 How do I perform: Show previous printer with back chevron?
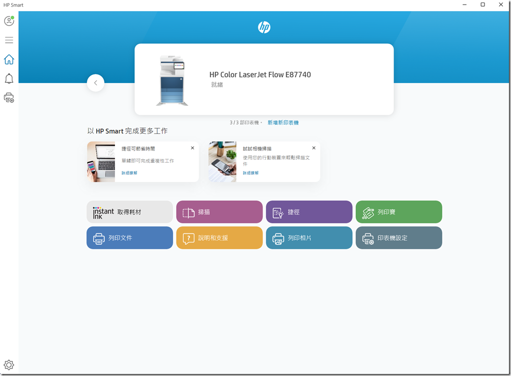pos(96,83)
